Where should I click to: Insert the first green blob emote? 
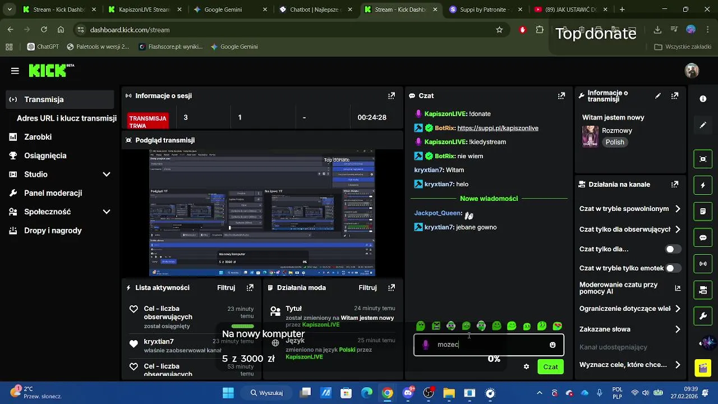pos(421,326)
